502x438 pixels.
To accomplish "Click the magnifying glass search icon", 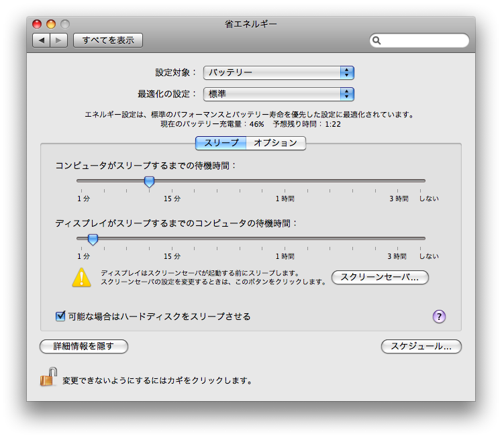I will 376,40.
